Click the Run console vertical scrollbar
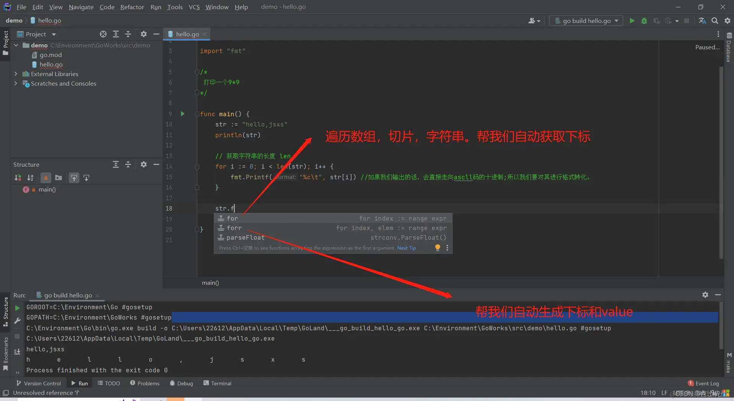Image resolution: width=734 pixels, height=401 pixels. tap(721, 326)
